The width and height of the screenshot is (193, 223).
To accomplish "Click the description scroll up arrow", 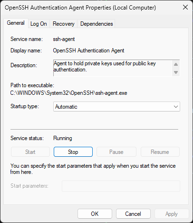I will coord(176,64).
